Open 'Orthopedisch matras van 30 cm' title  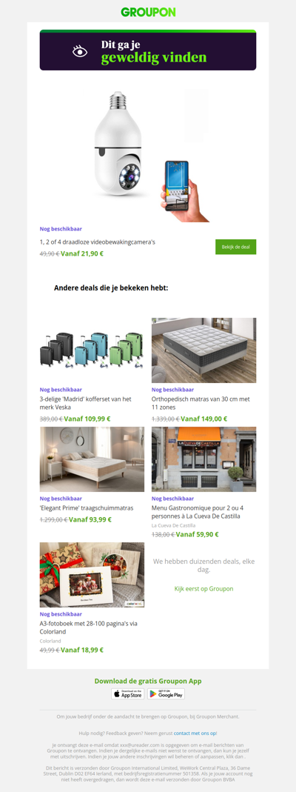coord(201,402)
